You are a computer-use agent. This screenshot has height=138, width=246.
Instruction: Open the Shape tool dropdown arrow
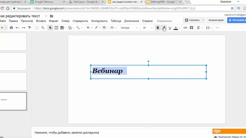[73, 28]
